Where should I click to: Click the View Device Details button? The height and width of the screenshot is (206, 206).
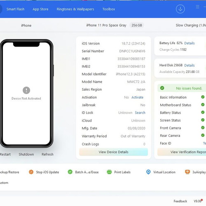(x=113, y=152)
